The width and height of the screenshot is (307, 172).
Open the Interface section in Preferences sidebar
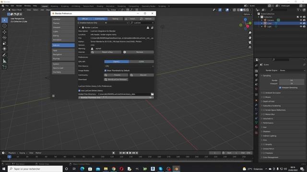point(63,19)
